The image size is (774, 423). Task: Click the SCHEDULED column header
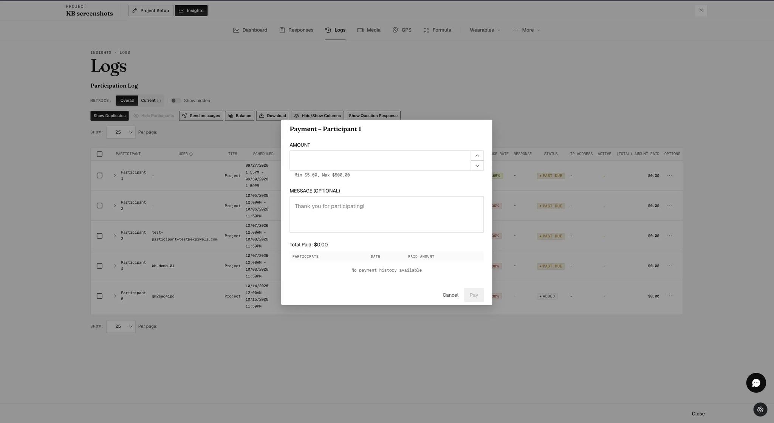[x=263, y=154]
